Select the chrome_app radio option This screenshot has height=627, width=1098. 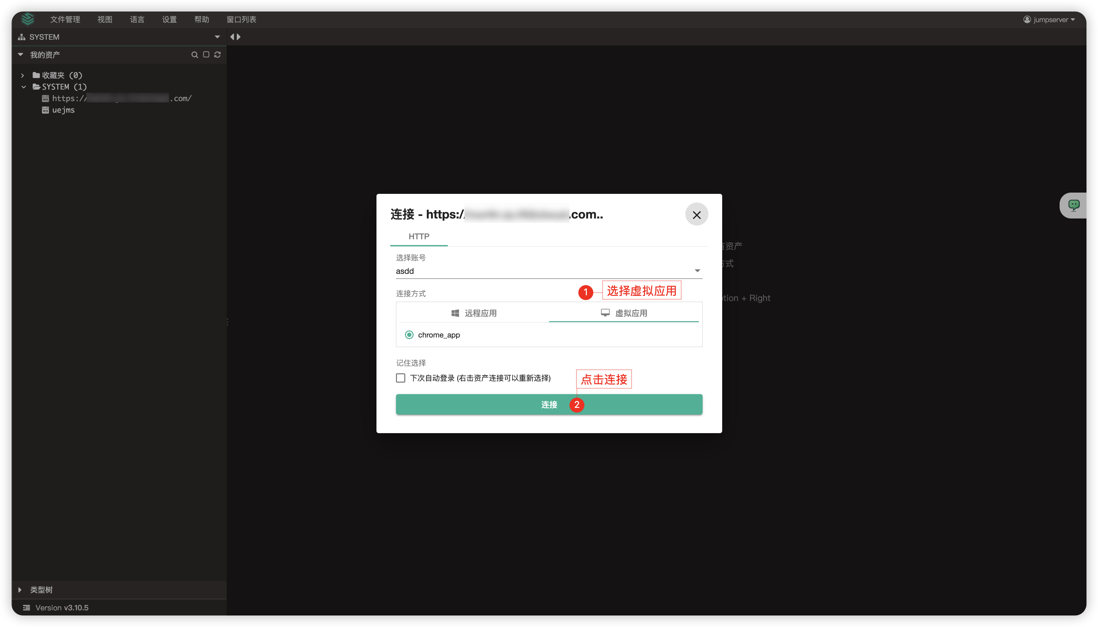[409, 335]
